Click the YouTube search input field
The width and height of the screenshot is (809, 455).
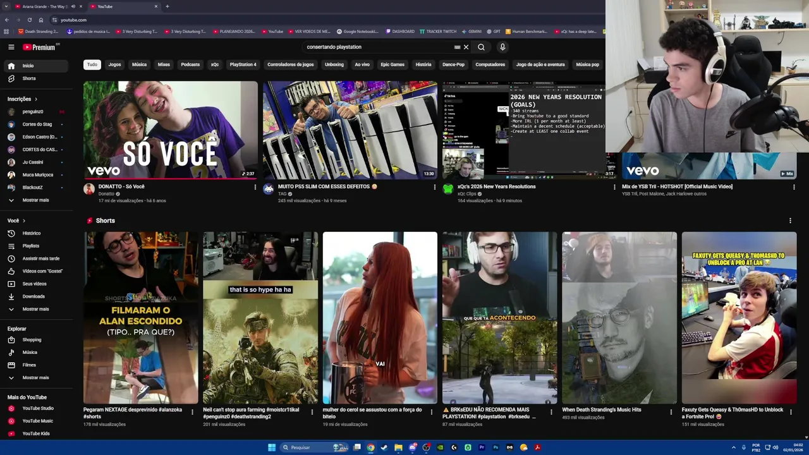378,47
